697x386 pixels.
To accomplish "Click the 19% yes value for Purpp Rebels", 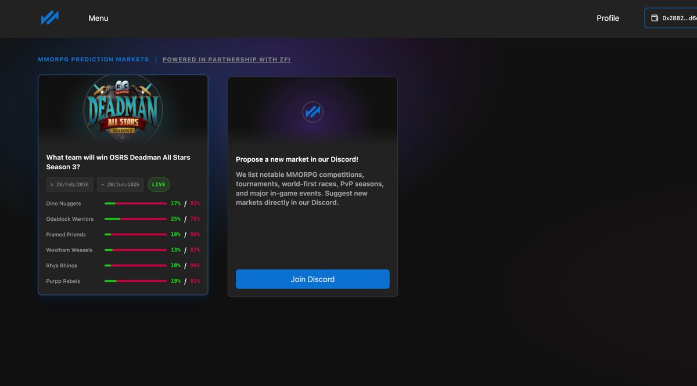I will coord(175,281).
